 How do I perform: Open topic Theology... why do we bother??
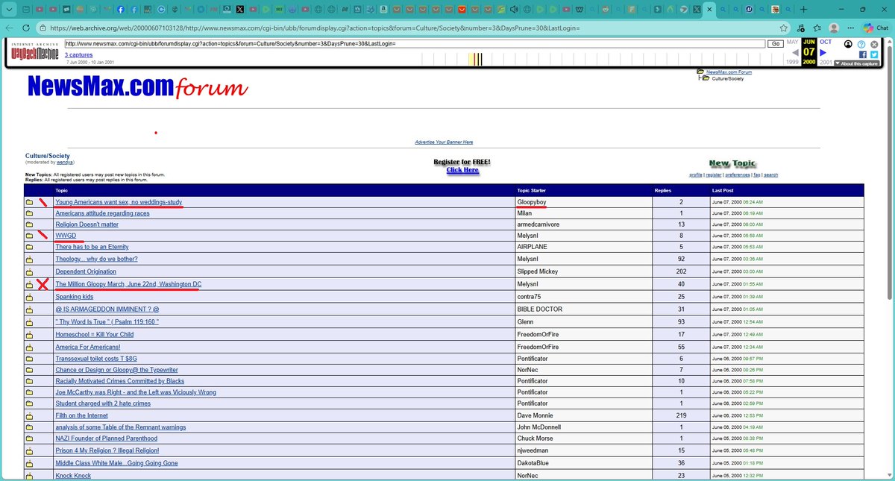click(x=96, y=259)
